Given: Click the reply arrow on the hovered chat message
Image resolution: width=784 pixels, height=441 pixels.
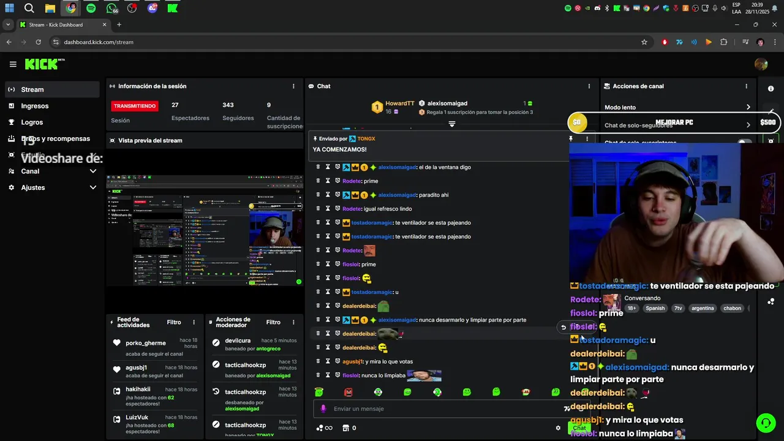Looking at the screenshot, I should tap(563, 327).
